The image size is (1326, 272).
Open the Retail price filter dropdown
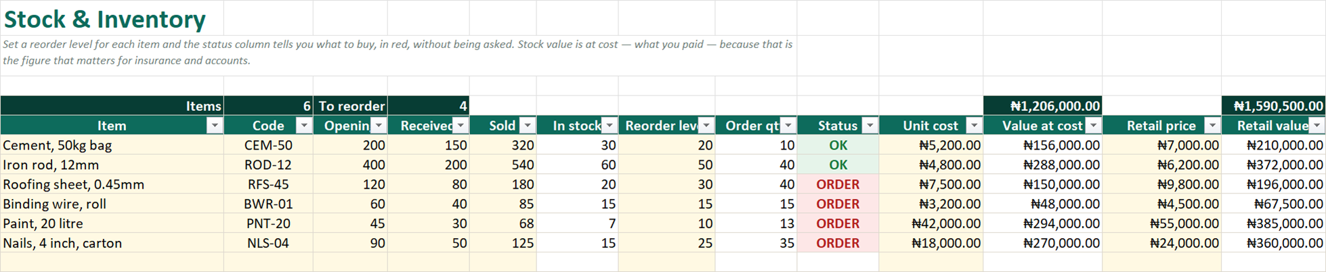[1212, 125]
